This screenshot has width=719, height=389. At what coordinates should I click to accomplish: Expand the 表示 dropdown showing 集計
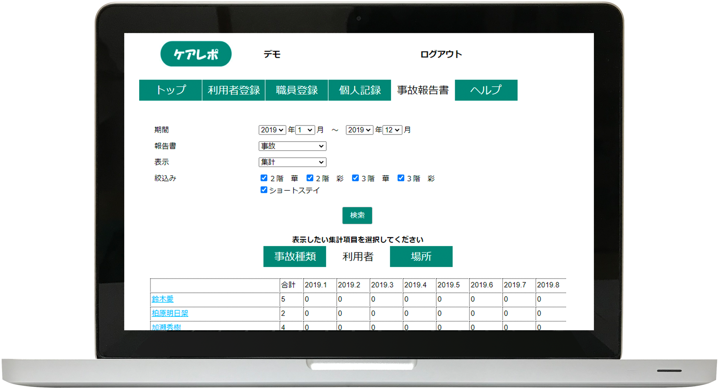292,162
